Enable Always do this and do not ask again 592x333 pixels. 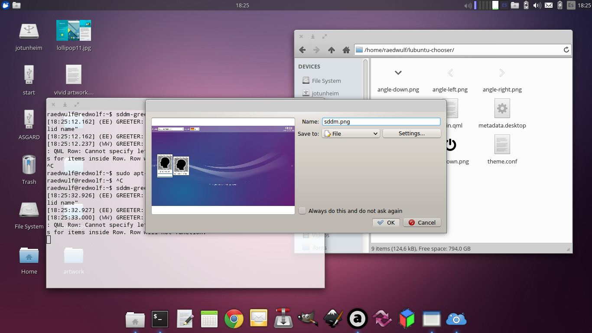(303, 211)
